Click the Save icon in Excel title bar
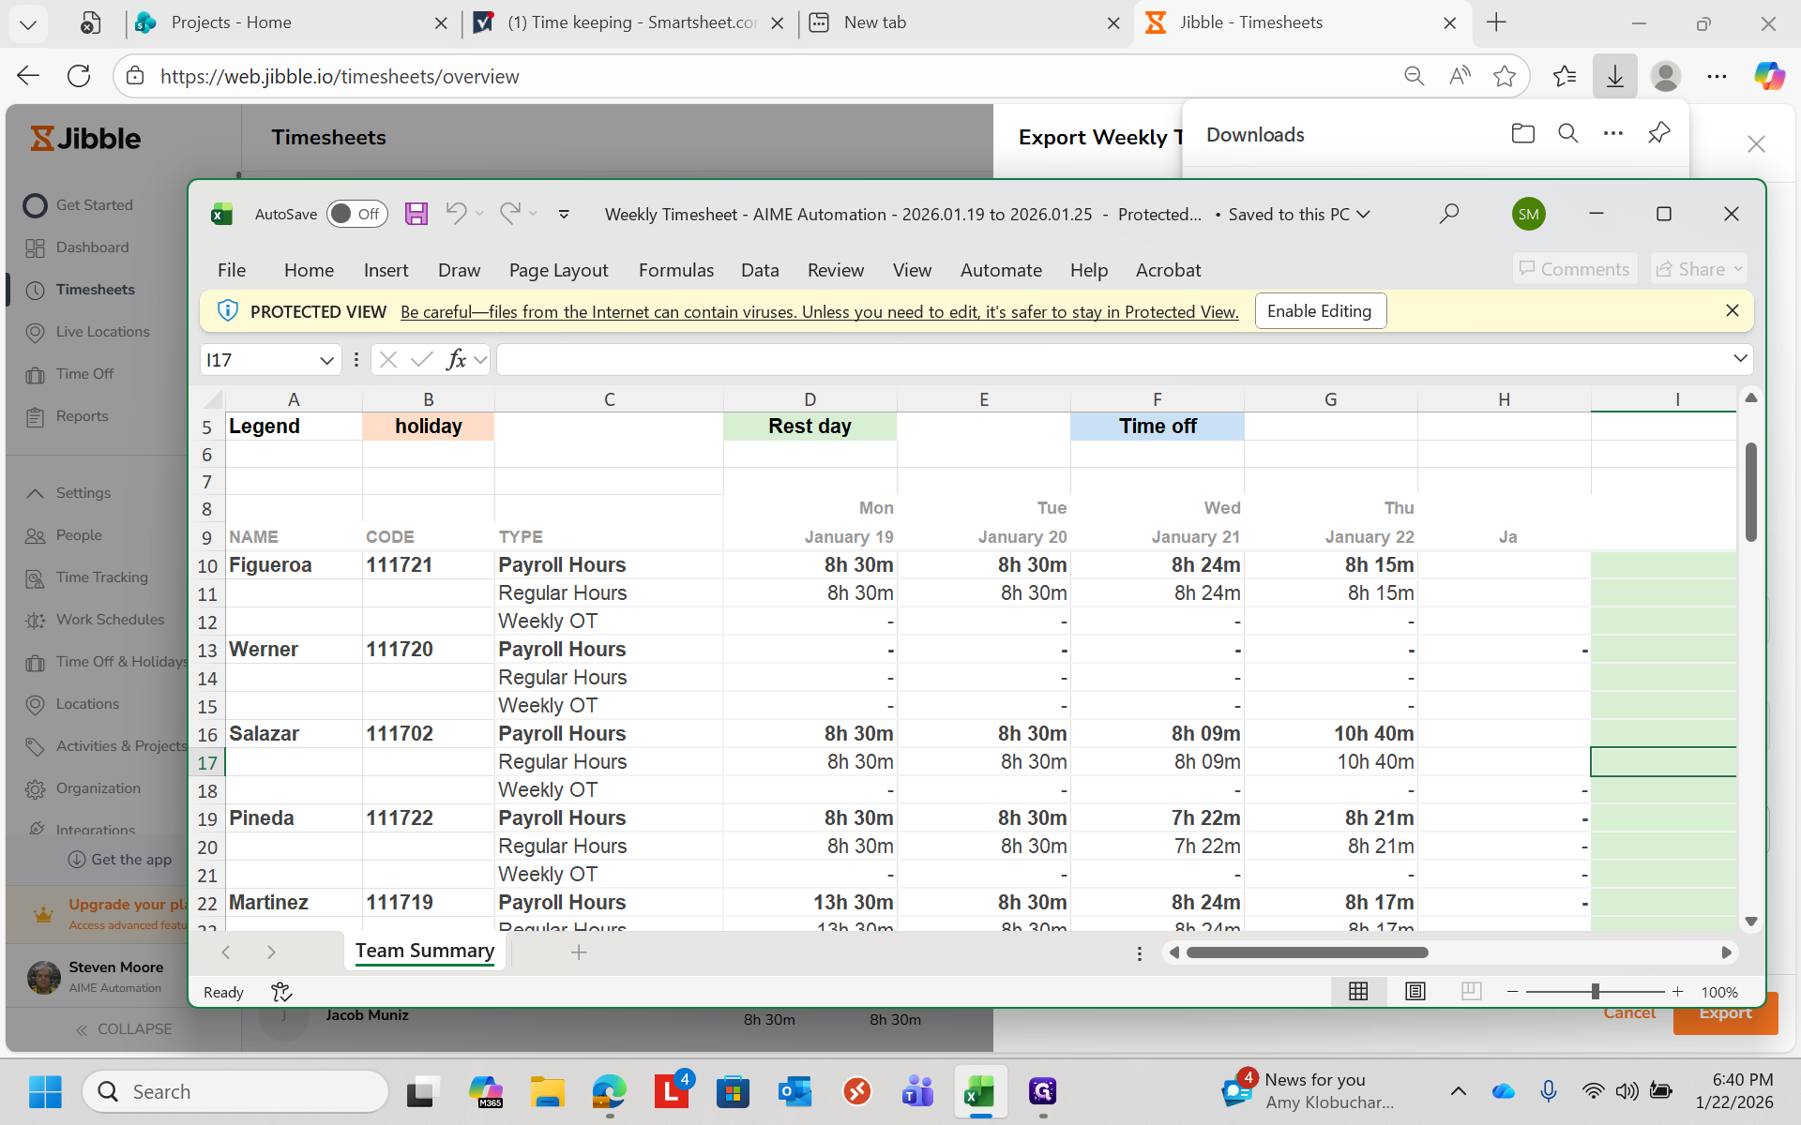 (x=416, y=214)
